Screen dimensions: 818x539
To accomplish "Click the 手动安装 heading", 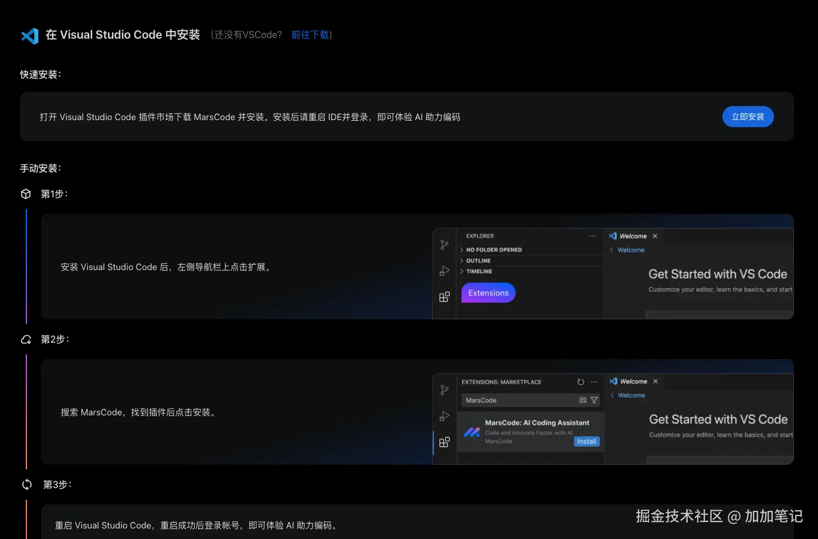I will (x=40, y=168).
